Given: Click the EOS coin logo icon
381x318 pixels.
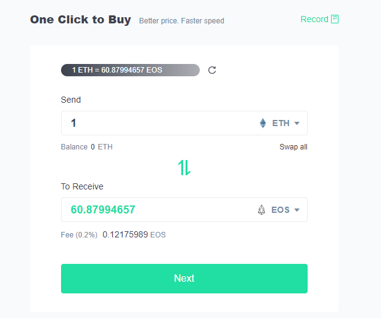Looking at the screenshot, I should (x=261, y=210).
